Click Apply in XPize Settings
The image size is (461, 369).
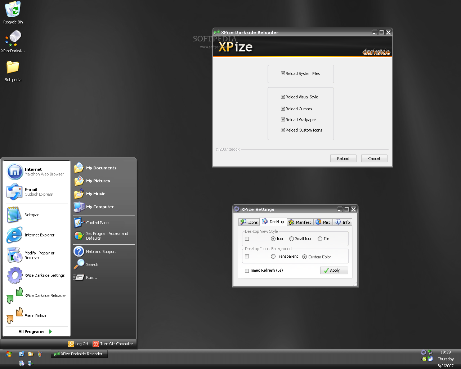coord(334,270)
